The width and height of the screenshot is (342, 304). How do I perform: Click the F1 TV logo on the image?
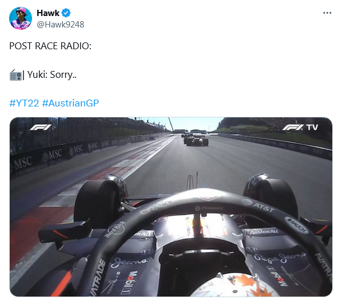300,127
